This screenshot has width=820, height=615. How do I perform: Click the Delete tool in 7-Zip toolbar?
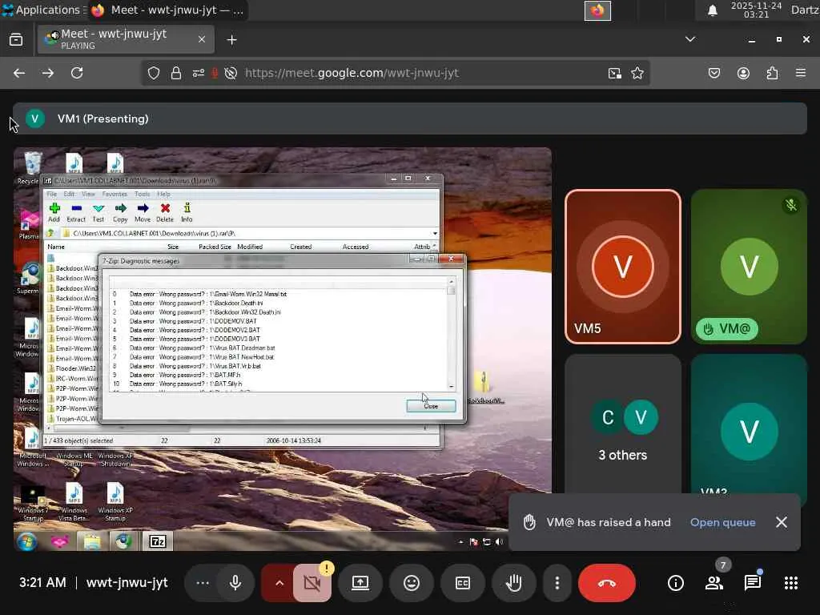165,213
